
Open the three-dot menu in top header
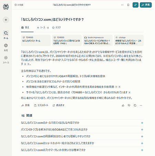click(x=122, y=5)
